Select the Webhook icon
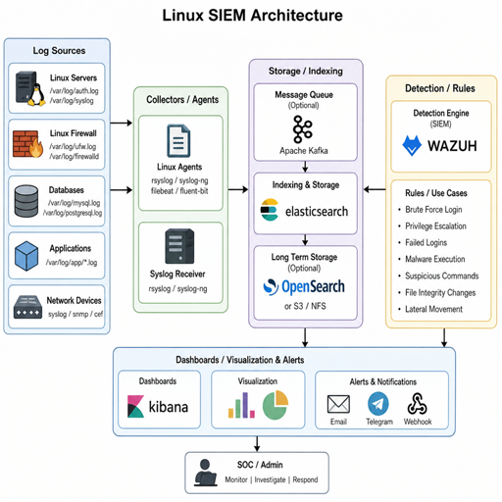 point(417,404)
